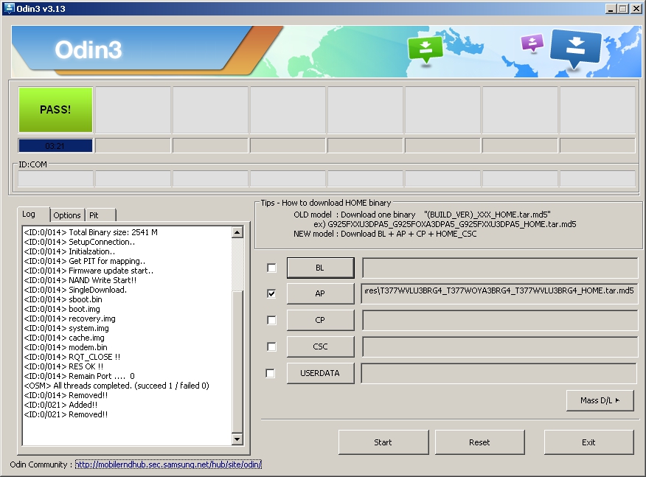
Task: Uncheck the AP checkbox
Action: pos(271,293)
